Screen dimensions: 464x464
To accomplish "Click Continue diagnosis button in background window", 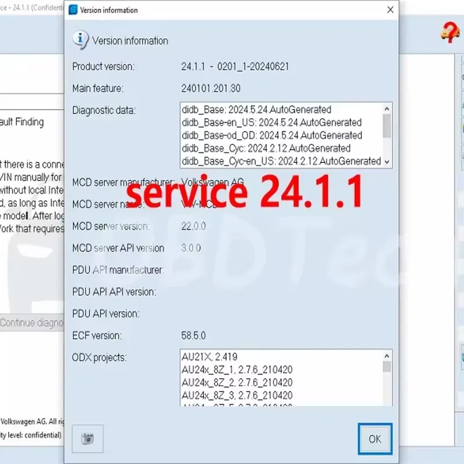I will click(x=32, y=322).
